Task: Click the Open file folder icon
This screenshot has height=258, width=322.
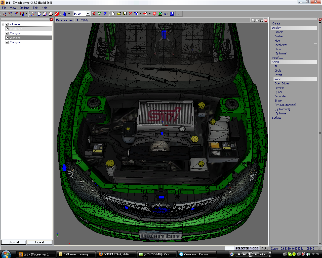Action: tap(119, 14)
